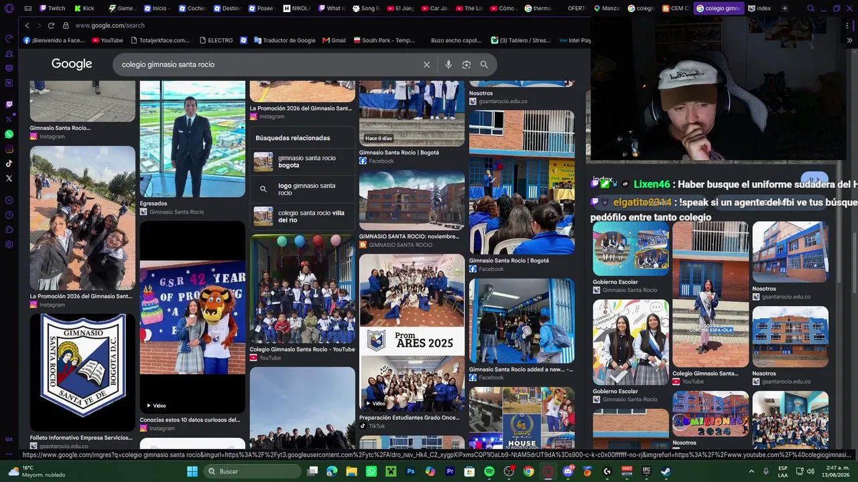Image resolution: width=858 pixels, height=482 pixels.
Task: Open the snowy building GIMNASIO SANTA ROCIO image
Action: (412, 201)
